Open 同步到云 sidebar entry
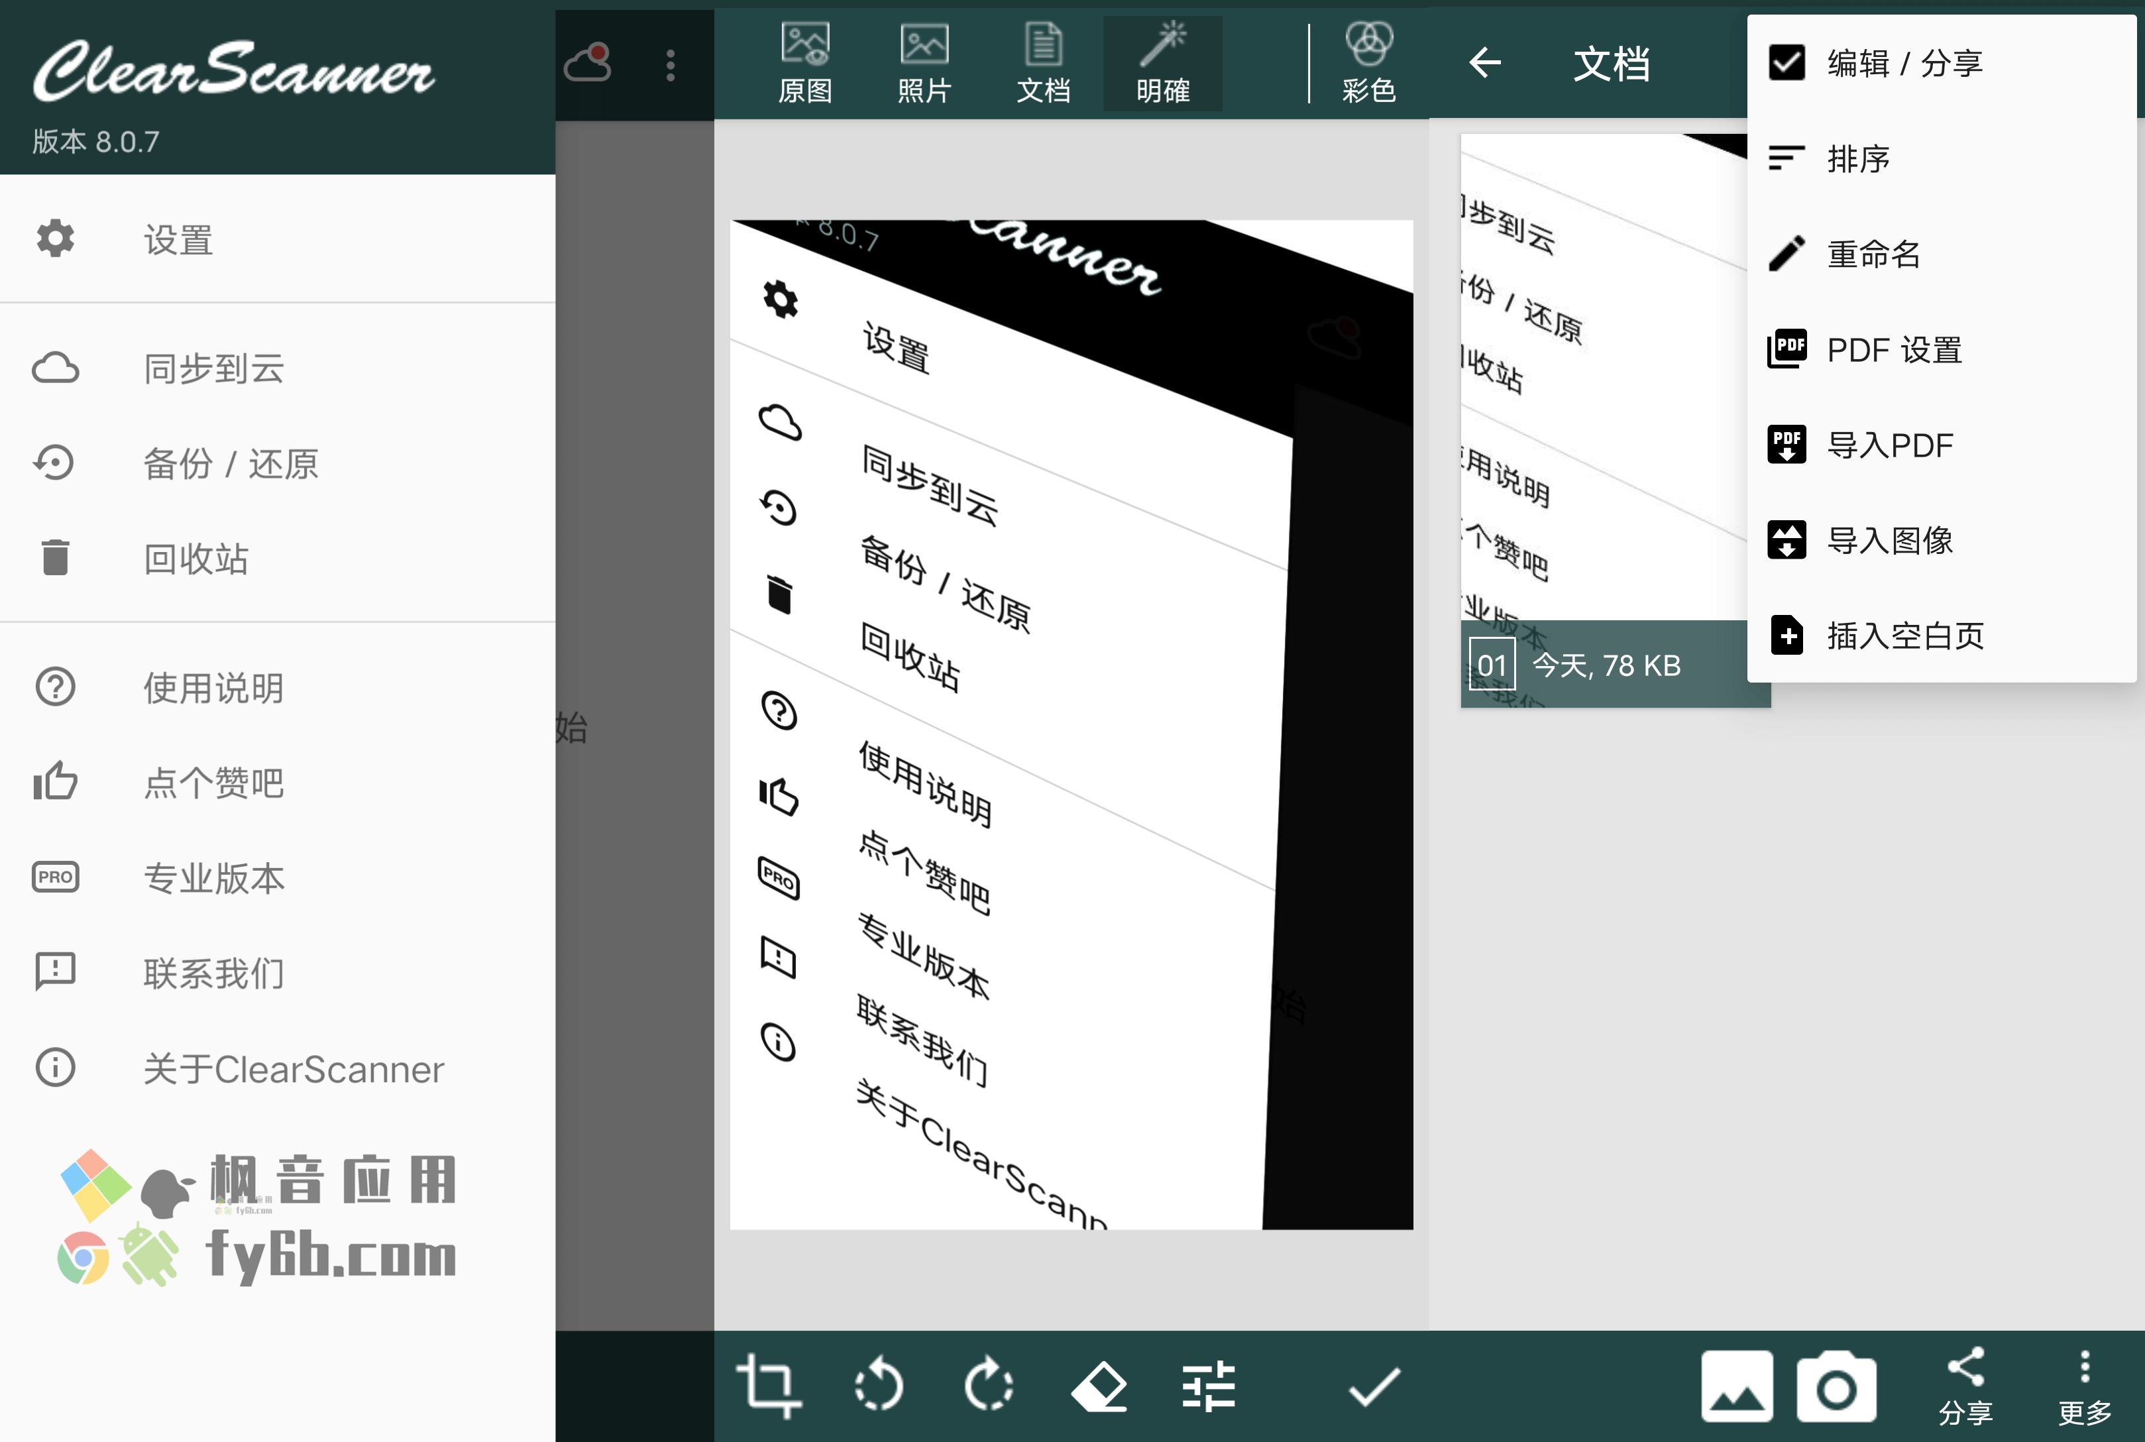Viewport: 2145px width, 1442px height. tap(278, 368)
